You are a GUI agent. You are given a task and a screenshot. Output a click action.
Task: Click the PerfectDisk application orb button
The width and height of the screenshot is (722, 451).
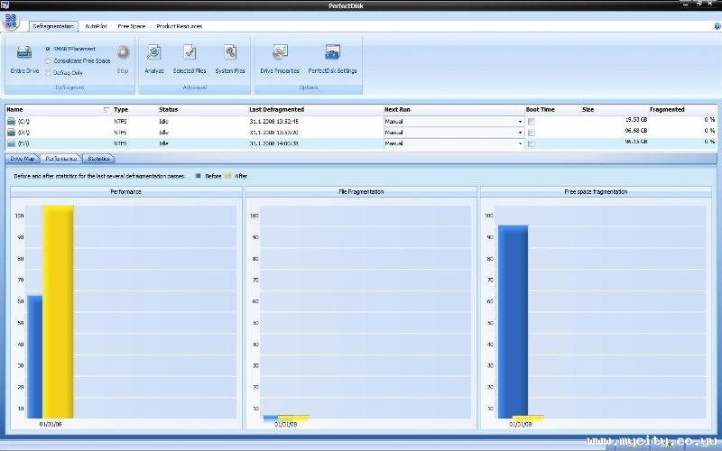pyautogui.click(x=12, y=22)
